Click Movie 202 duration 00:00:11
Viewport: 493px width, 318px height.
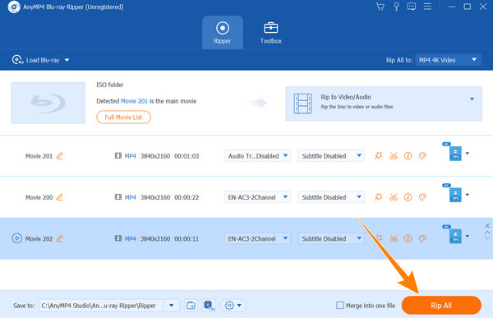[187, 239]
